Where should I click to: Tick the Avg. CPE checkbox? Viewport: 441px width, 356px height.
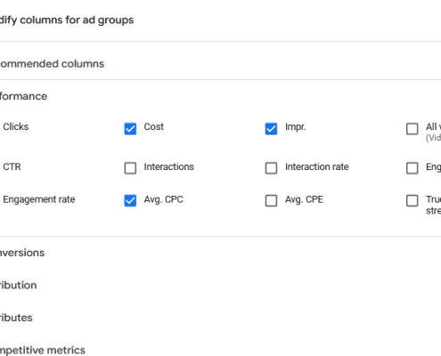click(271, 200)
